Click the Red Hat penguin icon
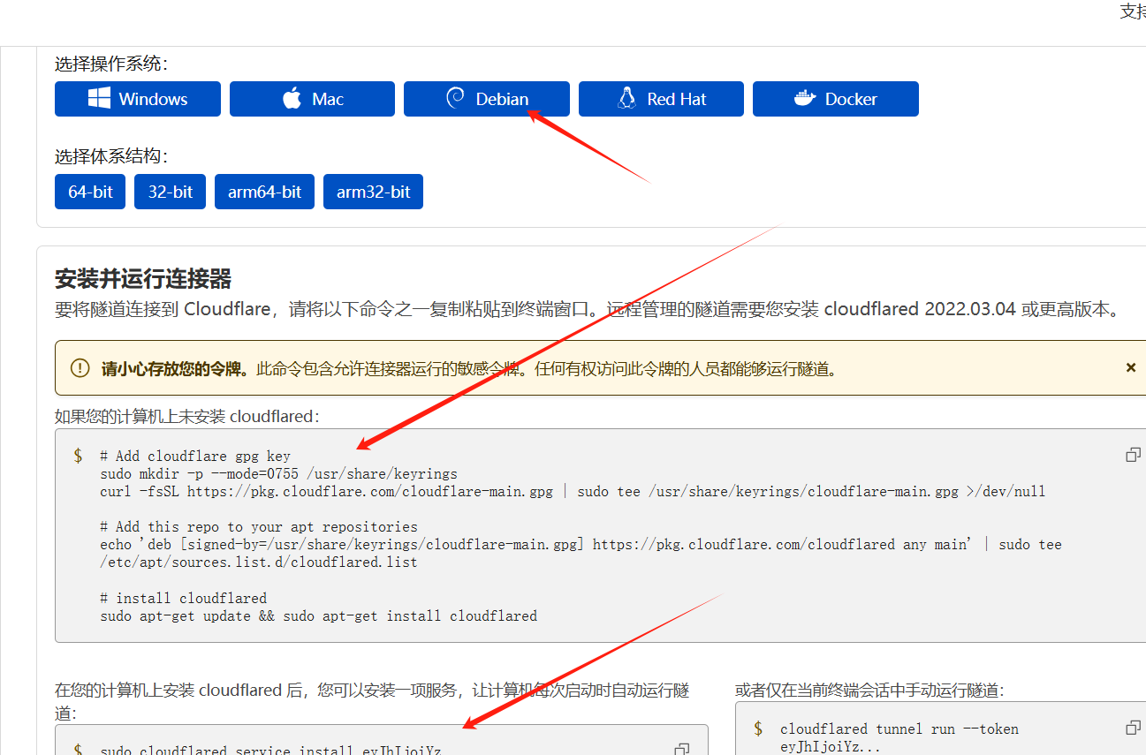Screen dimensions: 1146x755 626,98
